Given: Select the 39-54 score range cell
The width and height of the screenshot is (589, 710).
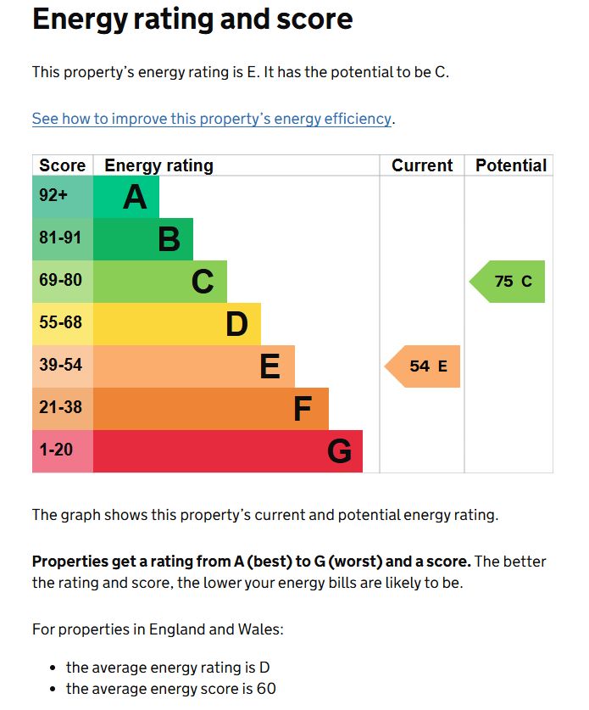Looking at the screenshot, I should tap(62, 366).
